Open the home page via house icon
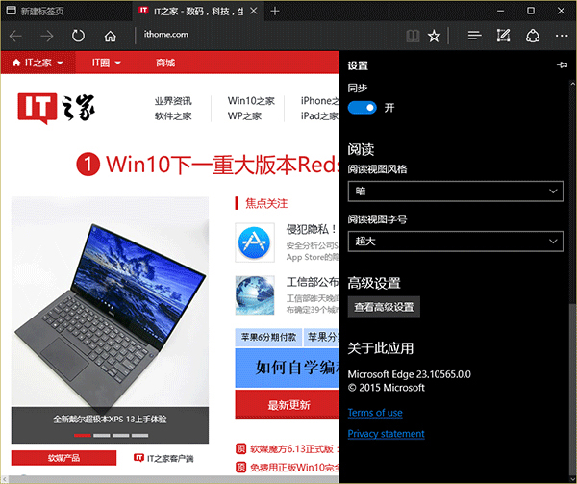Viewport: 577px width, 484px height. [110, 36]
